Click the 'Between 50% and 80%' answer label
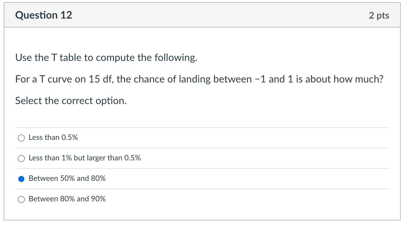The width and height of the screenshot is (405, 228). 67,178
